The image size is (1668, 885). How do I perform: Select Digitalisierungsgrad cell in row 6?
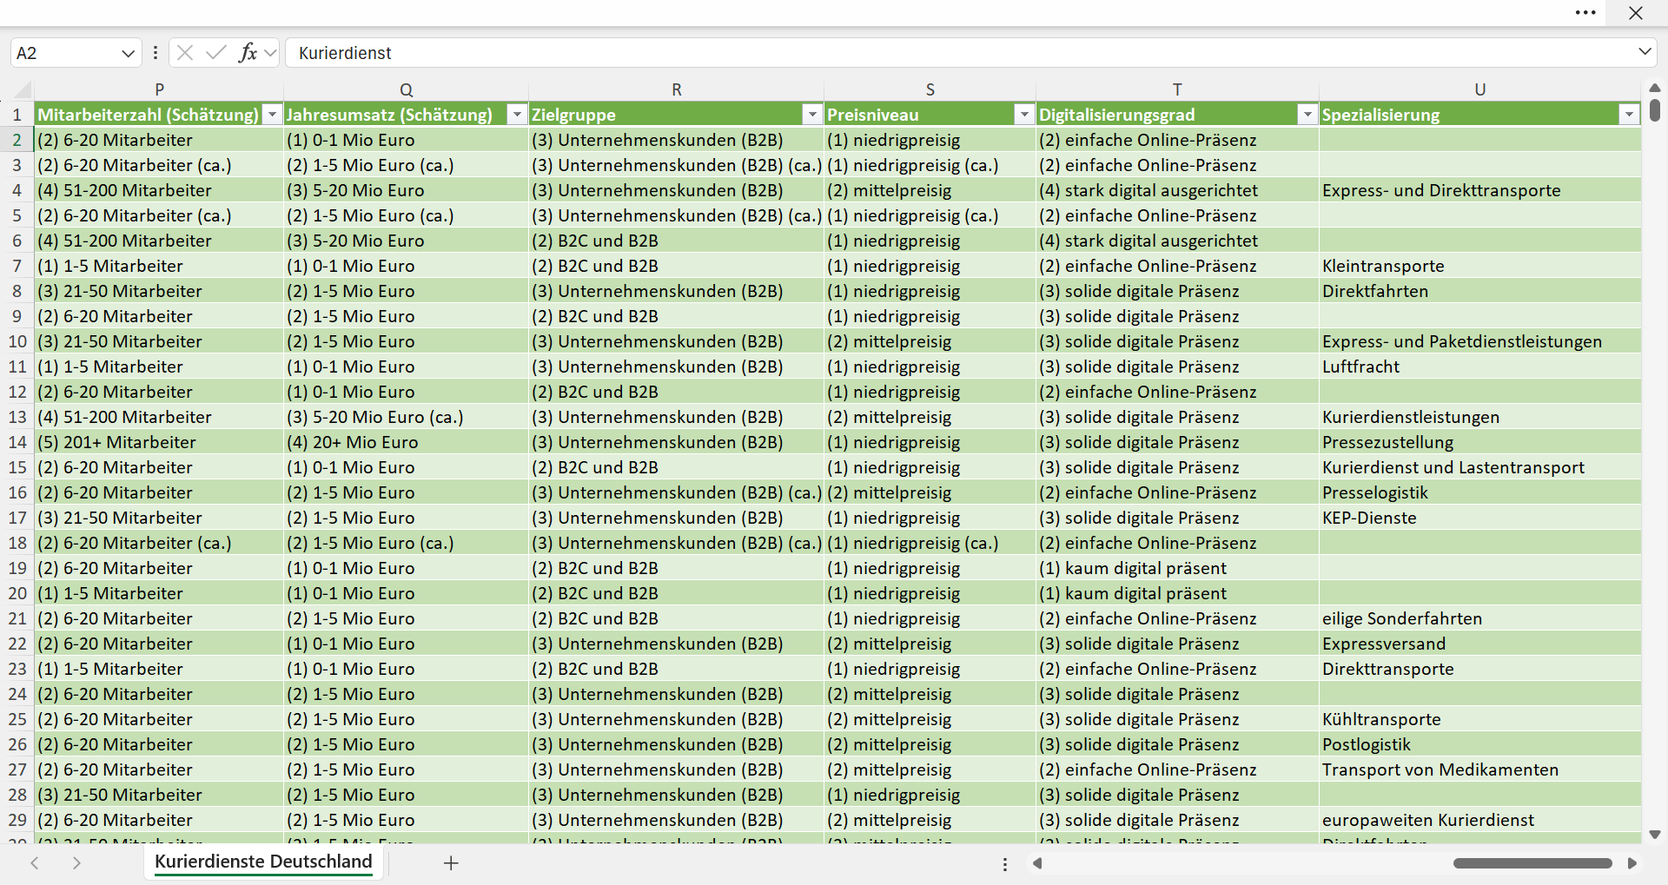tap(1177, 241)
